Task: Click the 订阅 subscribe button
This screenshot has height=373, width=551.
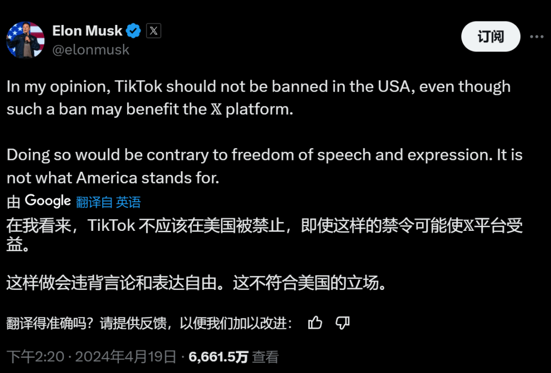Action: click(x=490, y=36)
